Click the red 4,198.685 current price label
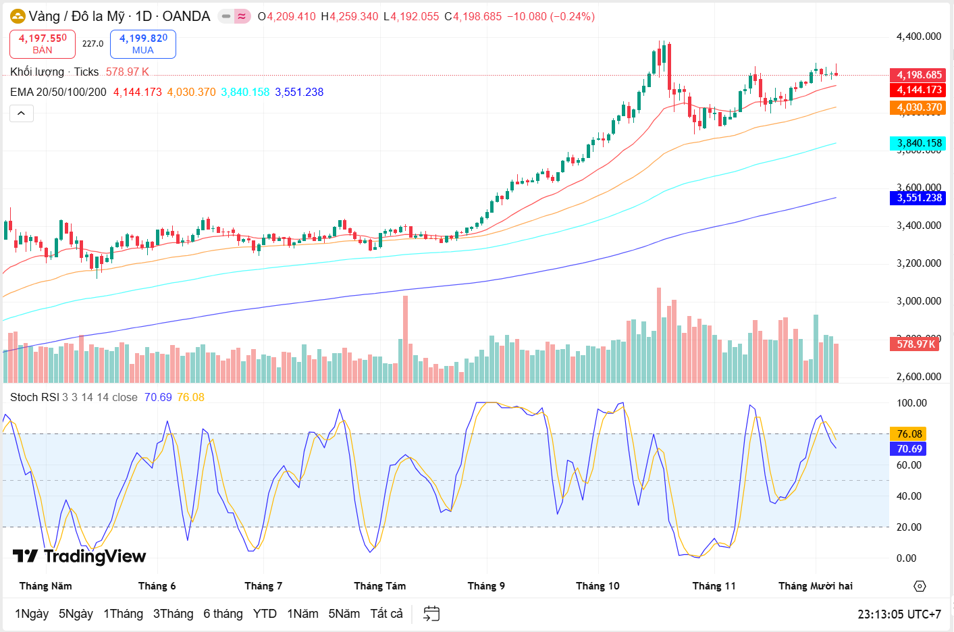 [918, 75]
